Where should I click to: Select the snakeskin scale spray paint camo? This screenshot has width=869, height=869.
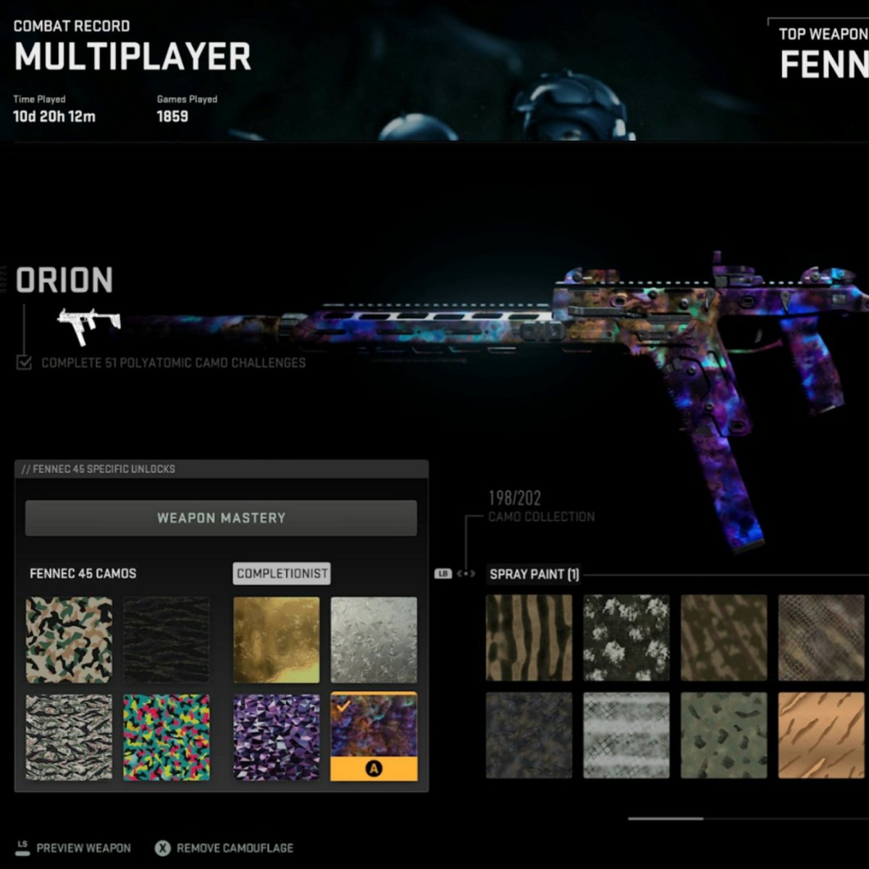[821, 638]
